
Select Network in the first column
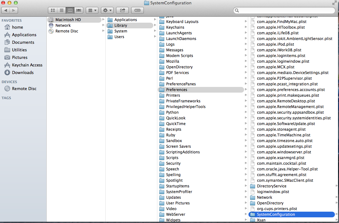click(x=75, y=25)
